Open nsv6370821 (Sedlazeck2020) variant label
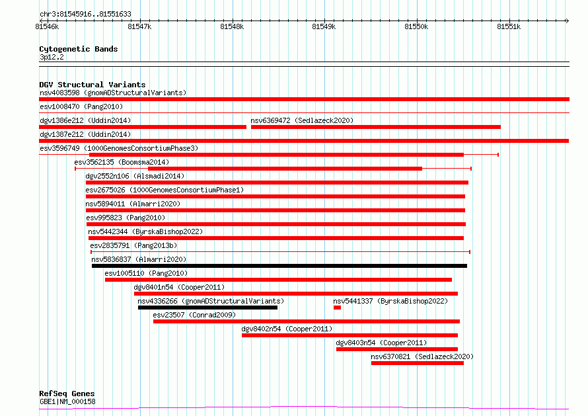The width and height of the screenshot is (588, 416). coord(422,356)
